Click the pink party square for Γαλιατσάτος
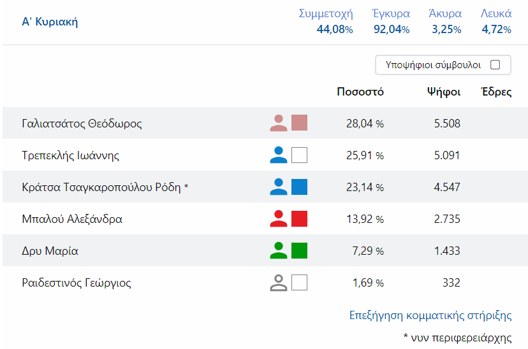Viewport: 528px width, 349px height. [300, 123]
